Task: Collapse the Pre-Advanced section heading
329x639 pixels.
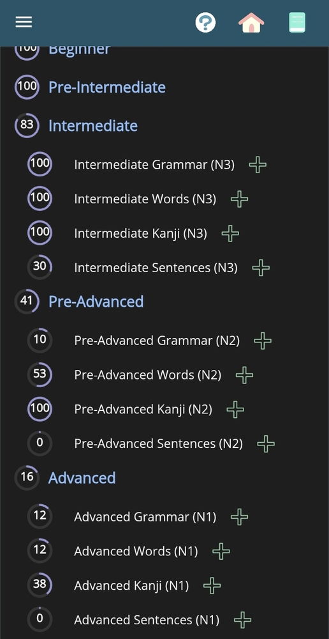Action: click(96, 302)
